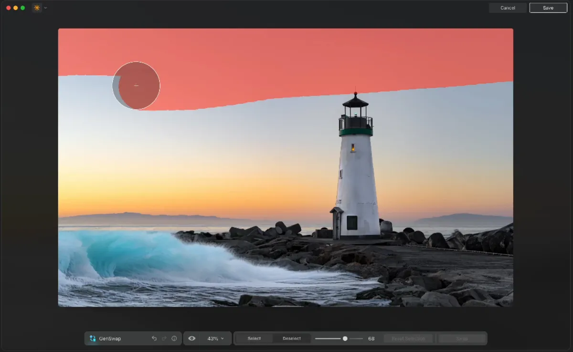Click the GenSwap tool icon
The width and height of the screenshot is (573, 352).
(x=93, y=338)
